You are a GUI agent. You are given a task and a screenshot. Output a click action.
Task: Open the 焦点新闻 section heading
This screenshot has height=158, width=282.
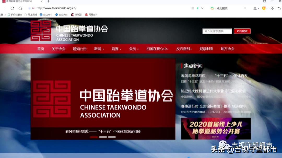tap(193, 66)
